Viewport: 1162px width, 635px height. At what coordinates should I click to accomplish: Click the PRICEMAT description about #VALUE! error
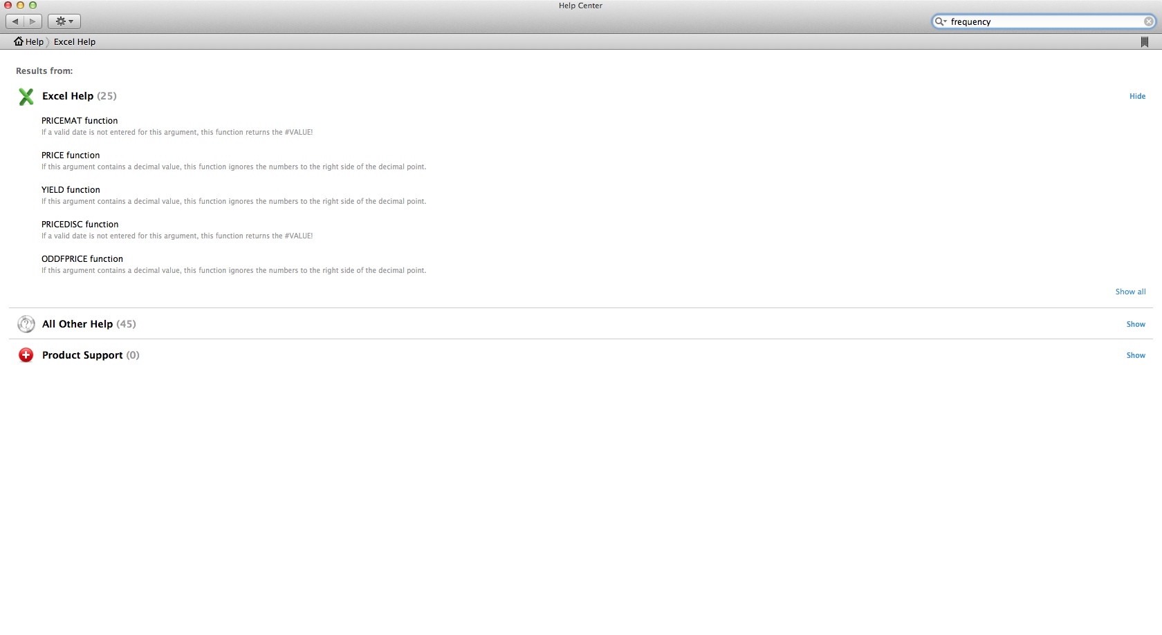177,132
